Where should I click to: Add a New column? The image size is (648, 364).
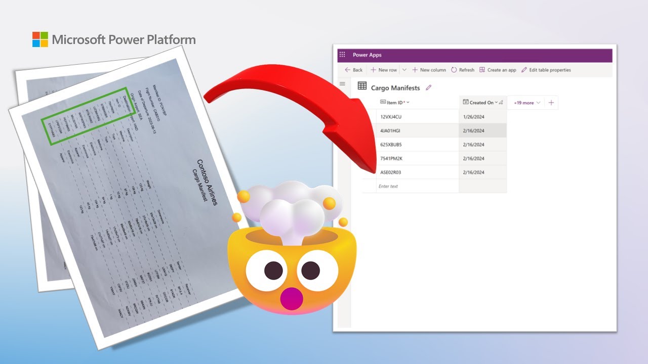click(x=428, y=70)
